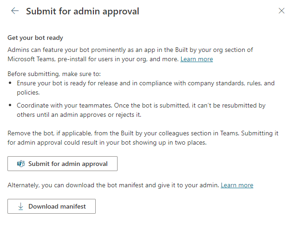
Task: Click the 'Submit for admin approval' panel title
Action: click(x=82, y=11)
